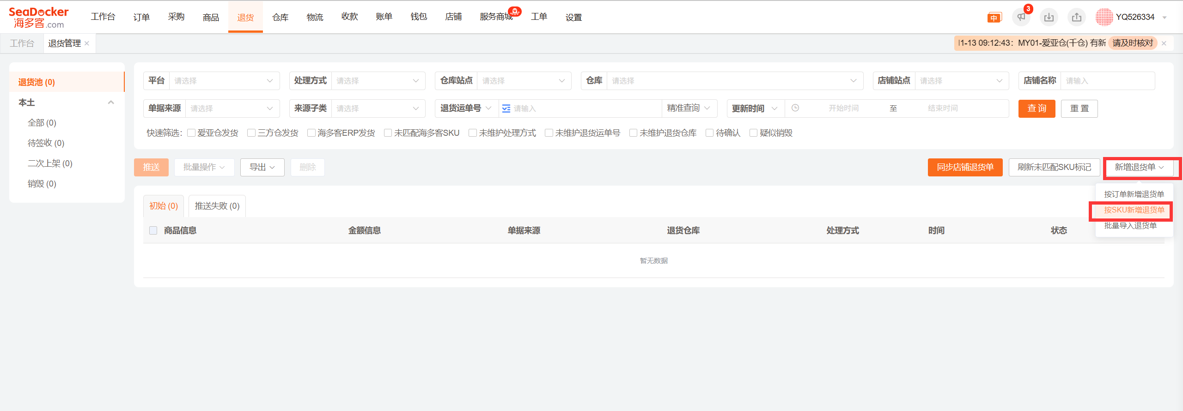Click the user avatar for YQ526334
1183x411 pixels.
coord(1104,17)
